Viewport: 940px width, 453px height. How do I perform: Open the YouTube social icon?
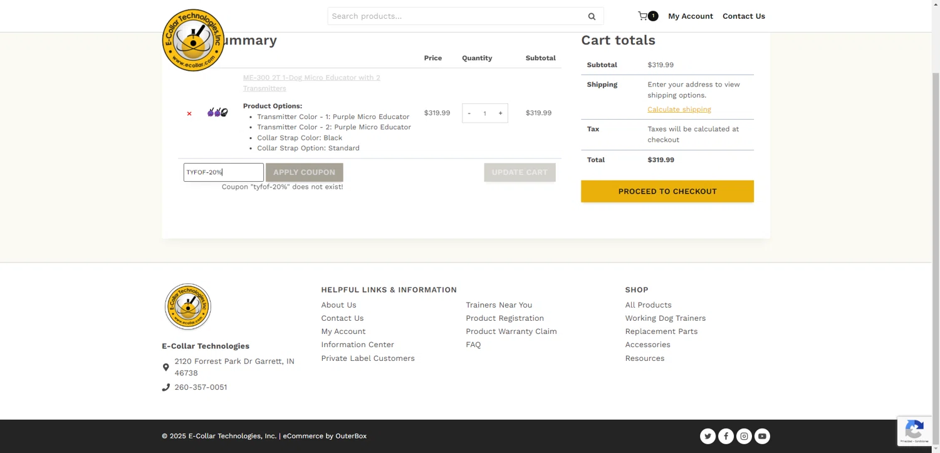[x=762, y=436]
